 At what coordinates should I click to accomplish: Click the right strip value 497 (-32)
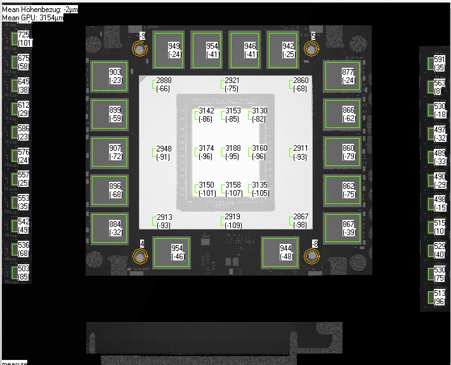[x=440, y=134]
